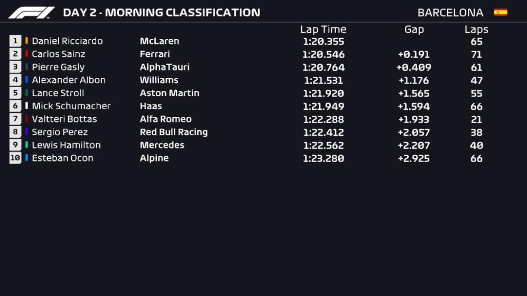Click McLaren orange team color bar
This screenshot has height=296, width=527.
(x=26, y=41)
